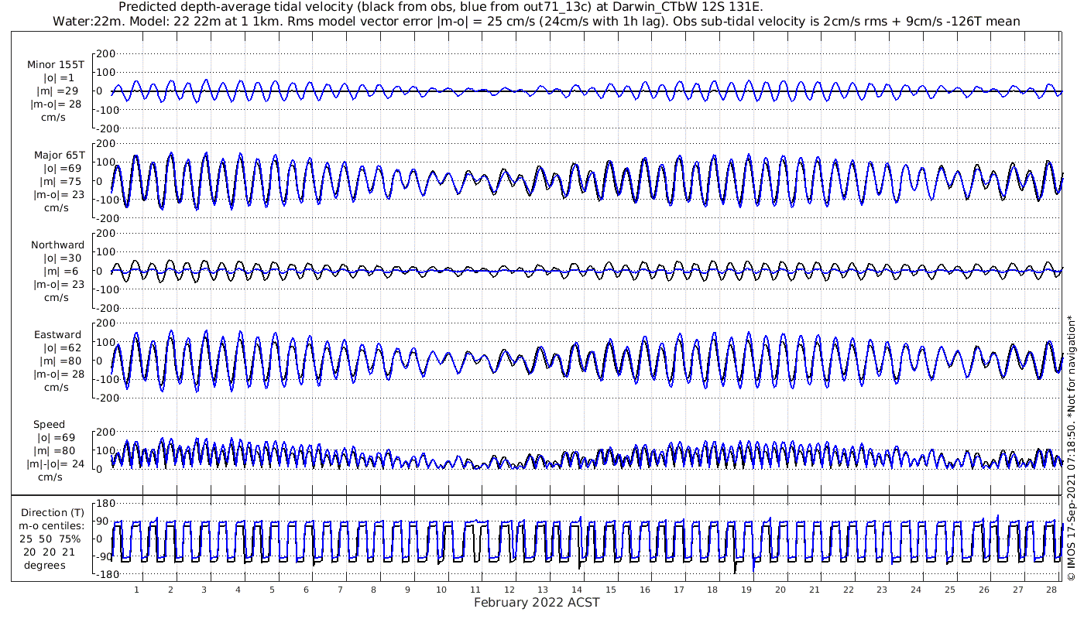Click day 1 tick label on time axis

[136, 590]
